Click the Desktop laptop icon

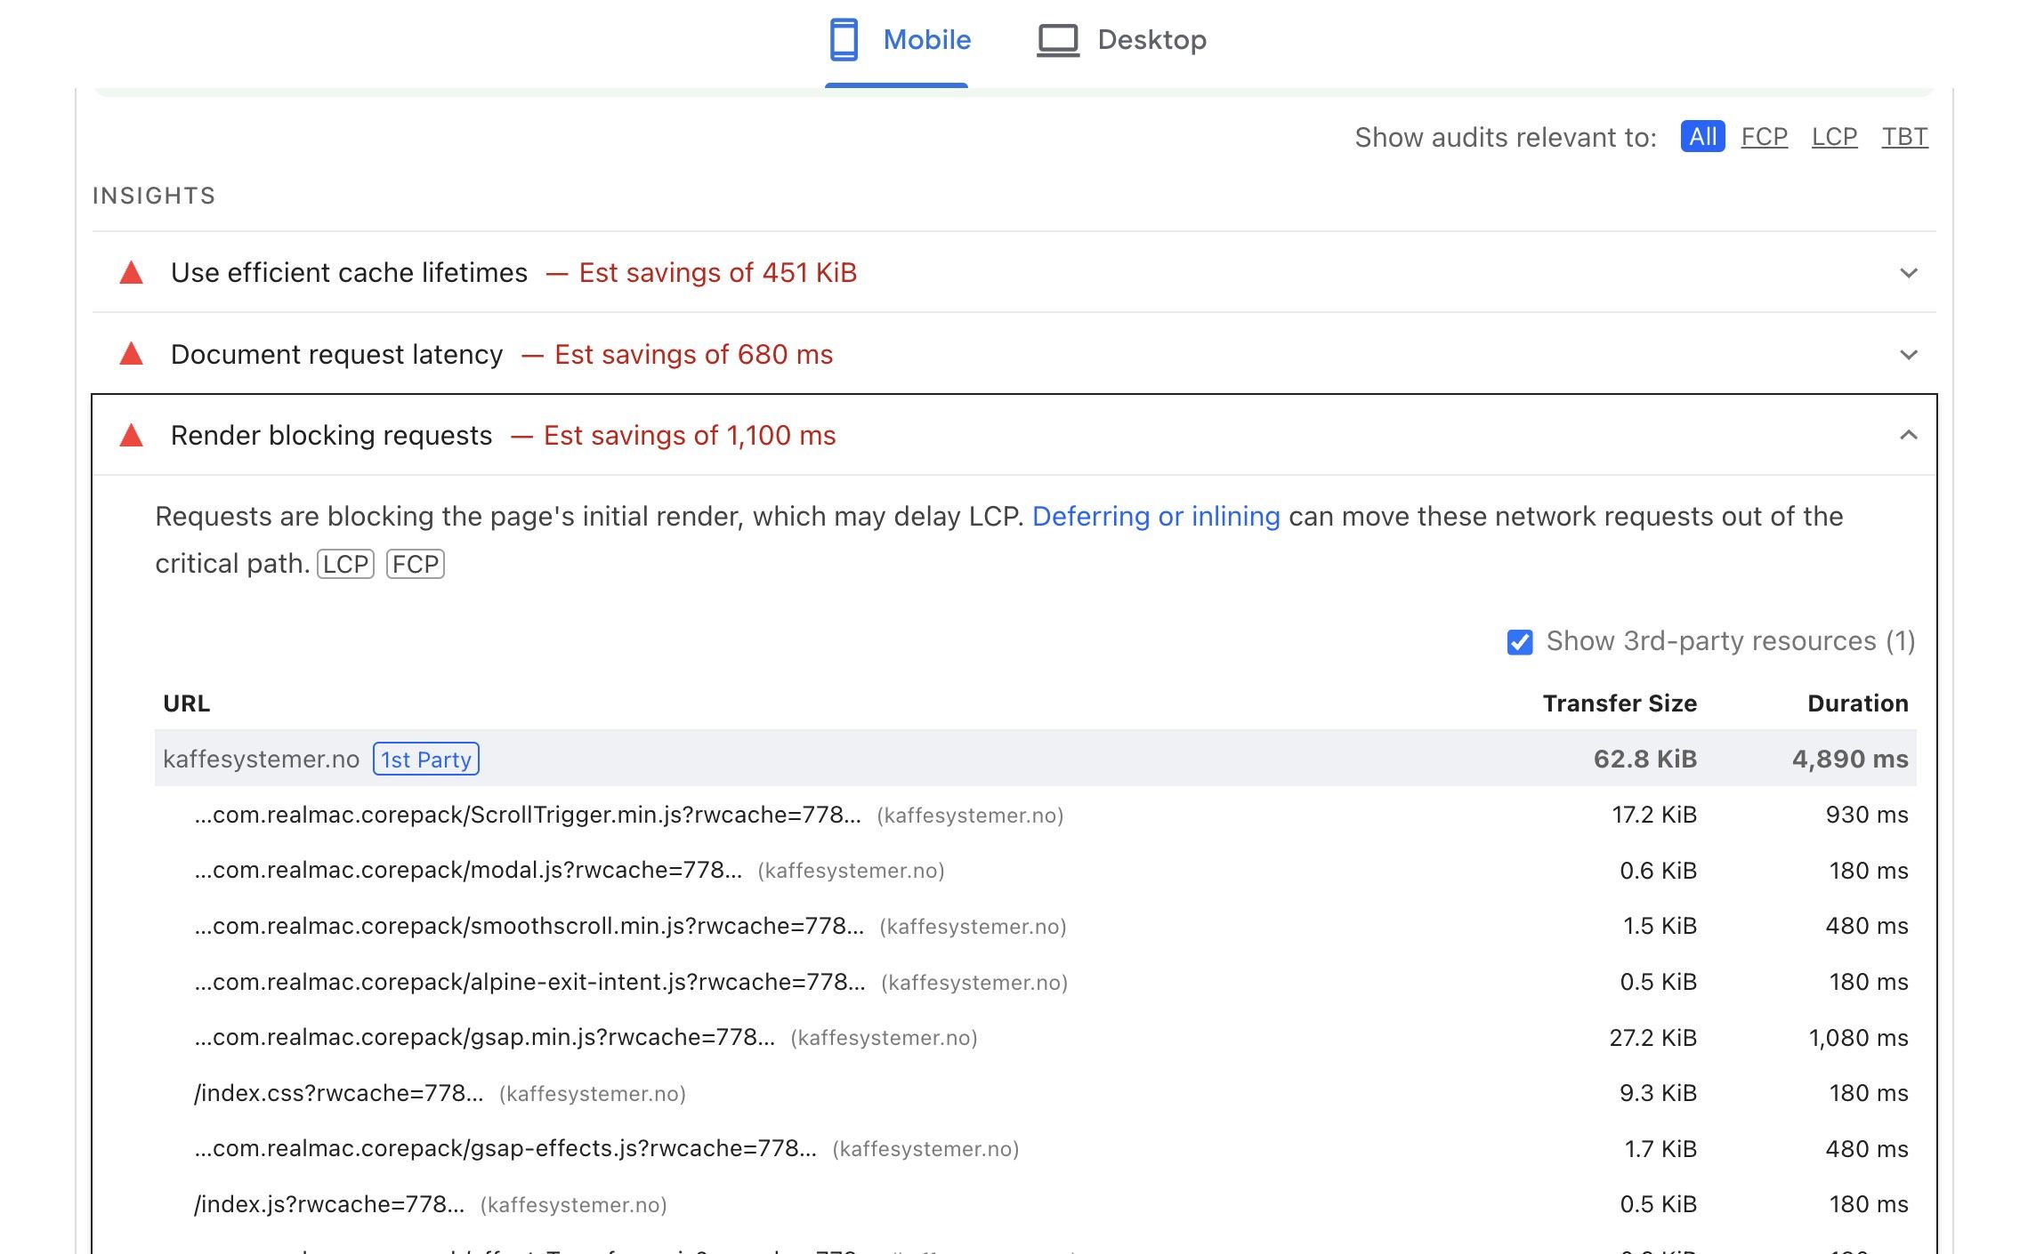[x=1057, y=40]
